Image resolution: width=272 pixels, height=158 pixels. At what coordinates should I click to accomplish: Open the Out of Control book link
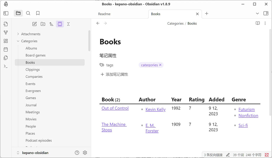[115, 108]
